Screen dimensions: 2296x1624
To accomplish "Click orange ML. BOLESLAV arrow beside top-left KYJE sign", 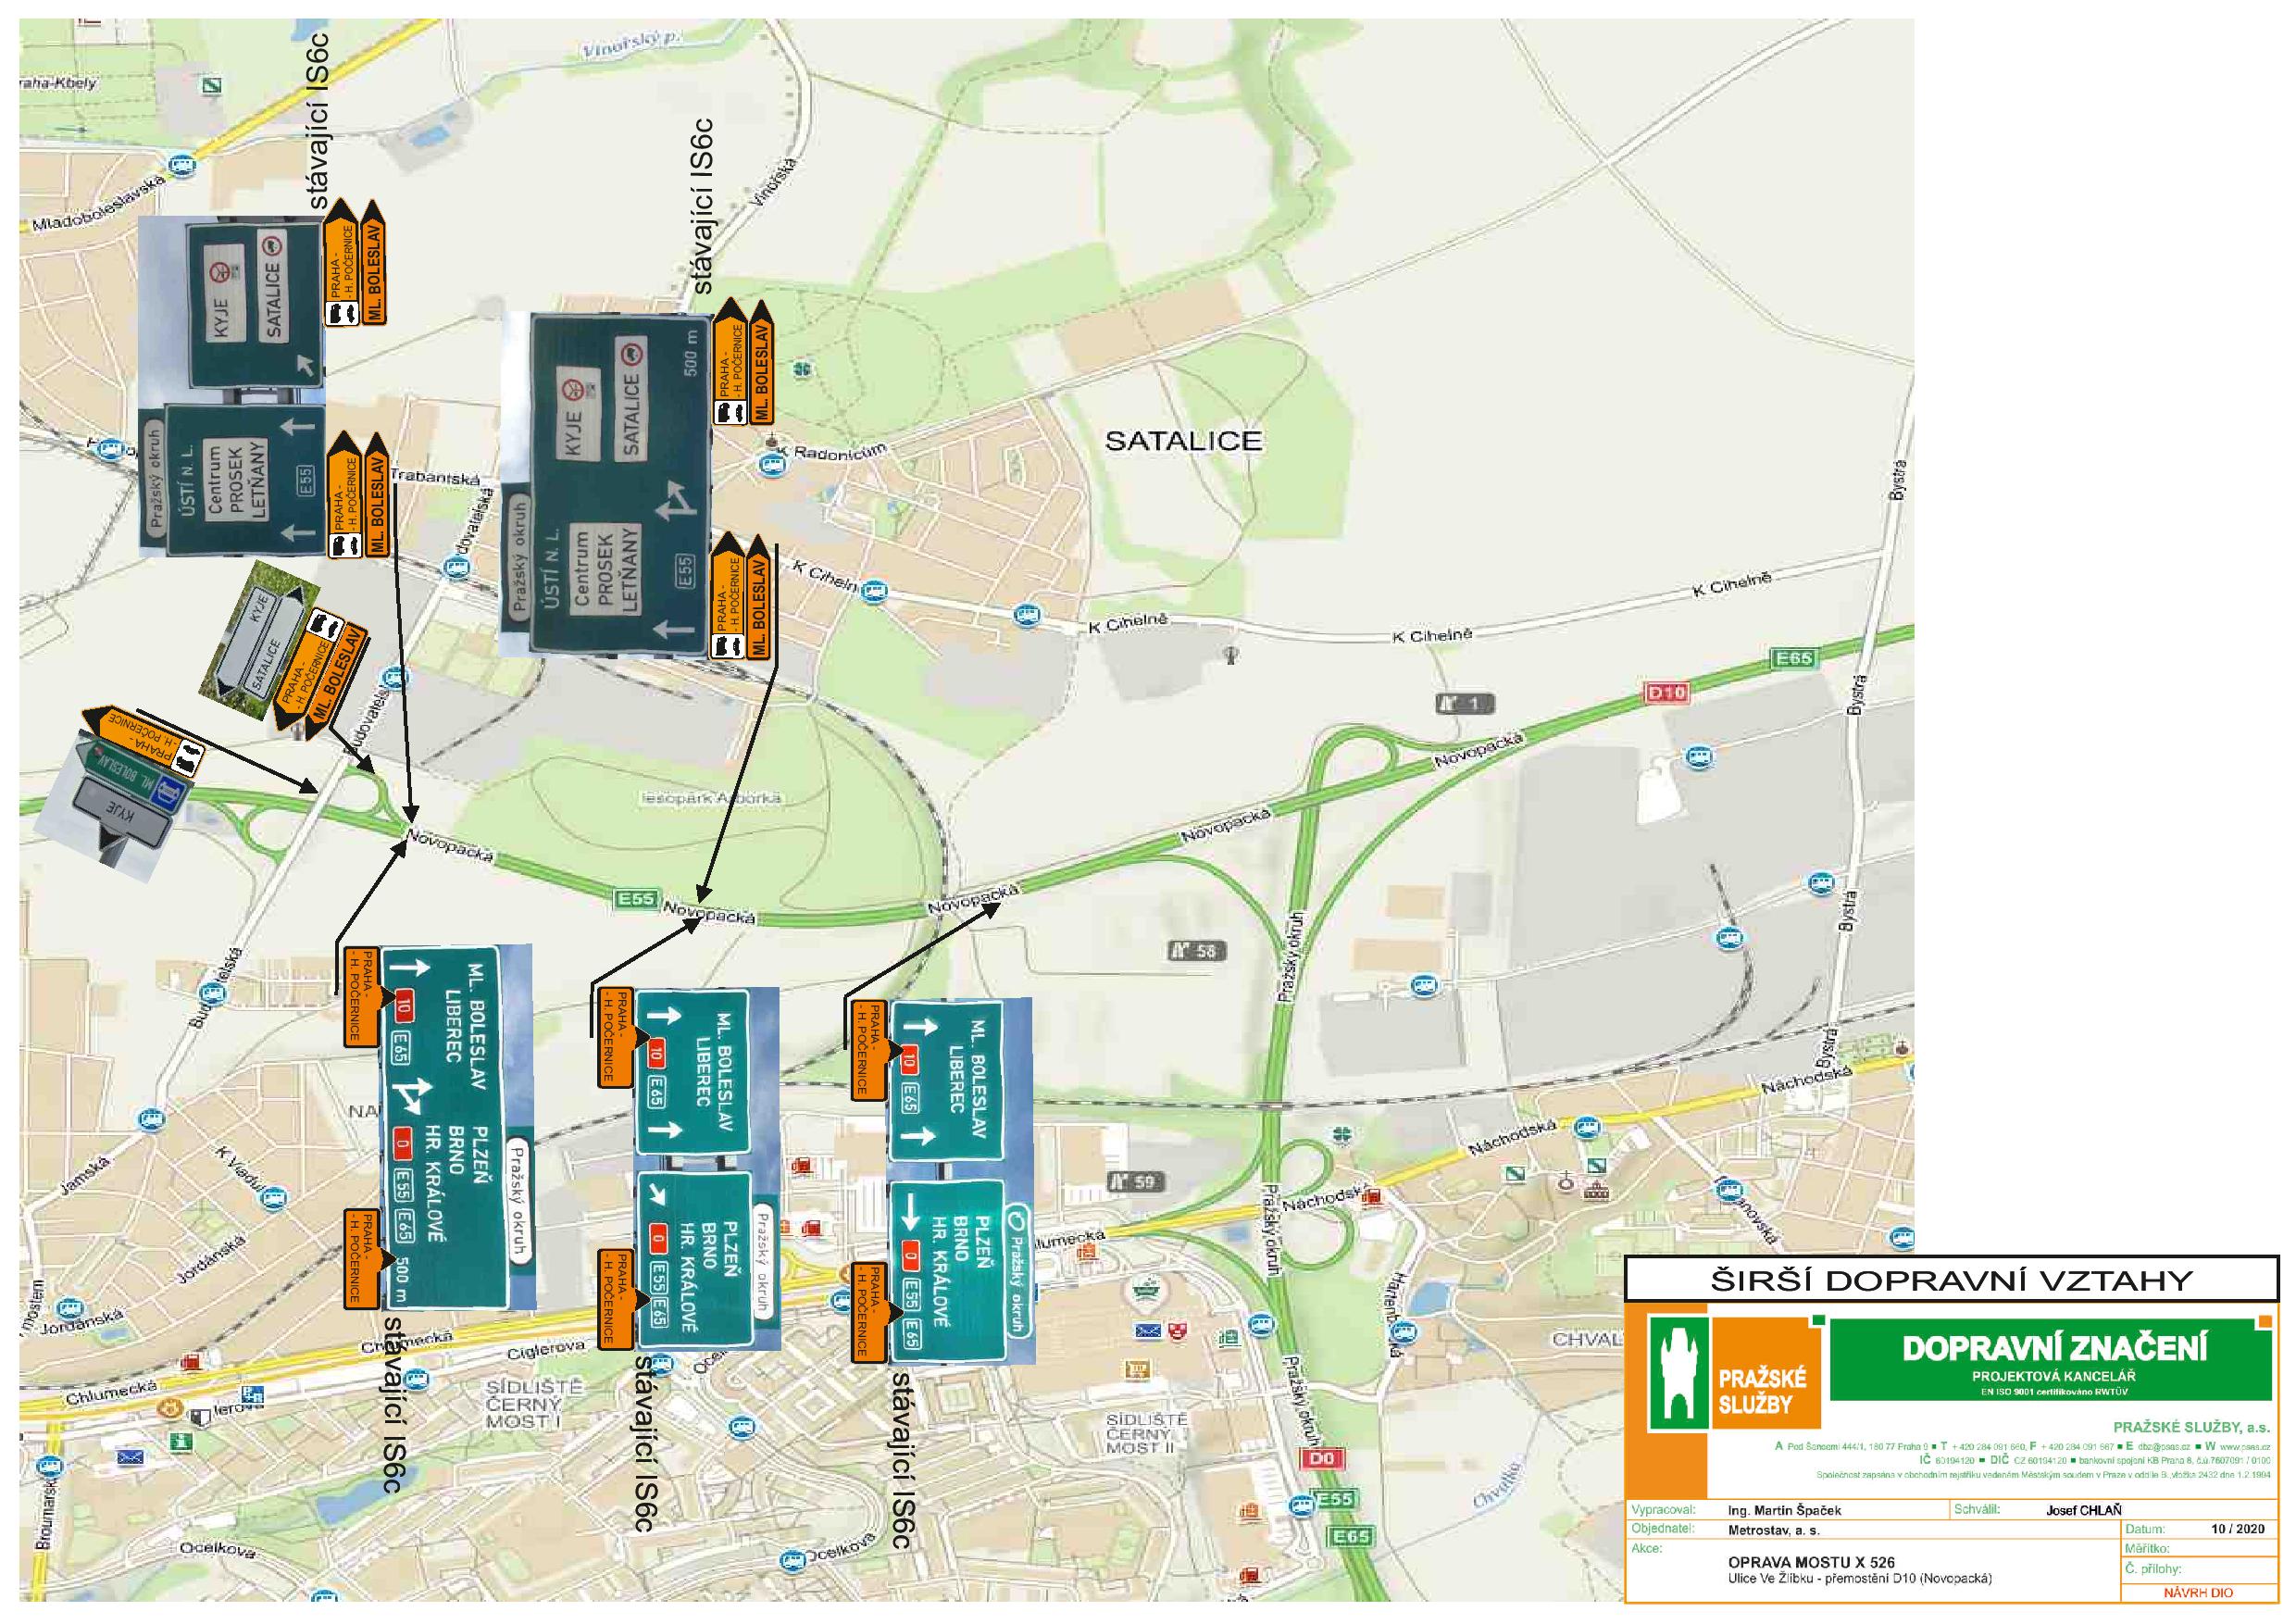I will (373, 262).
